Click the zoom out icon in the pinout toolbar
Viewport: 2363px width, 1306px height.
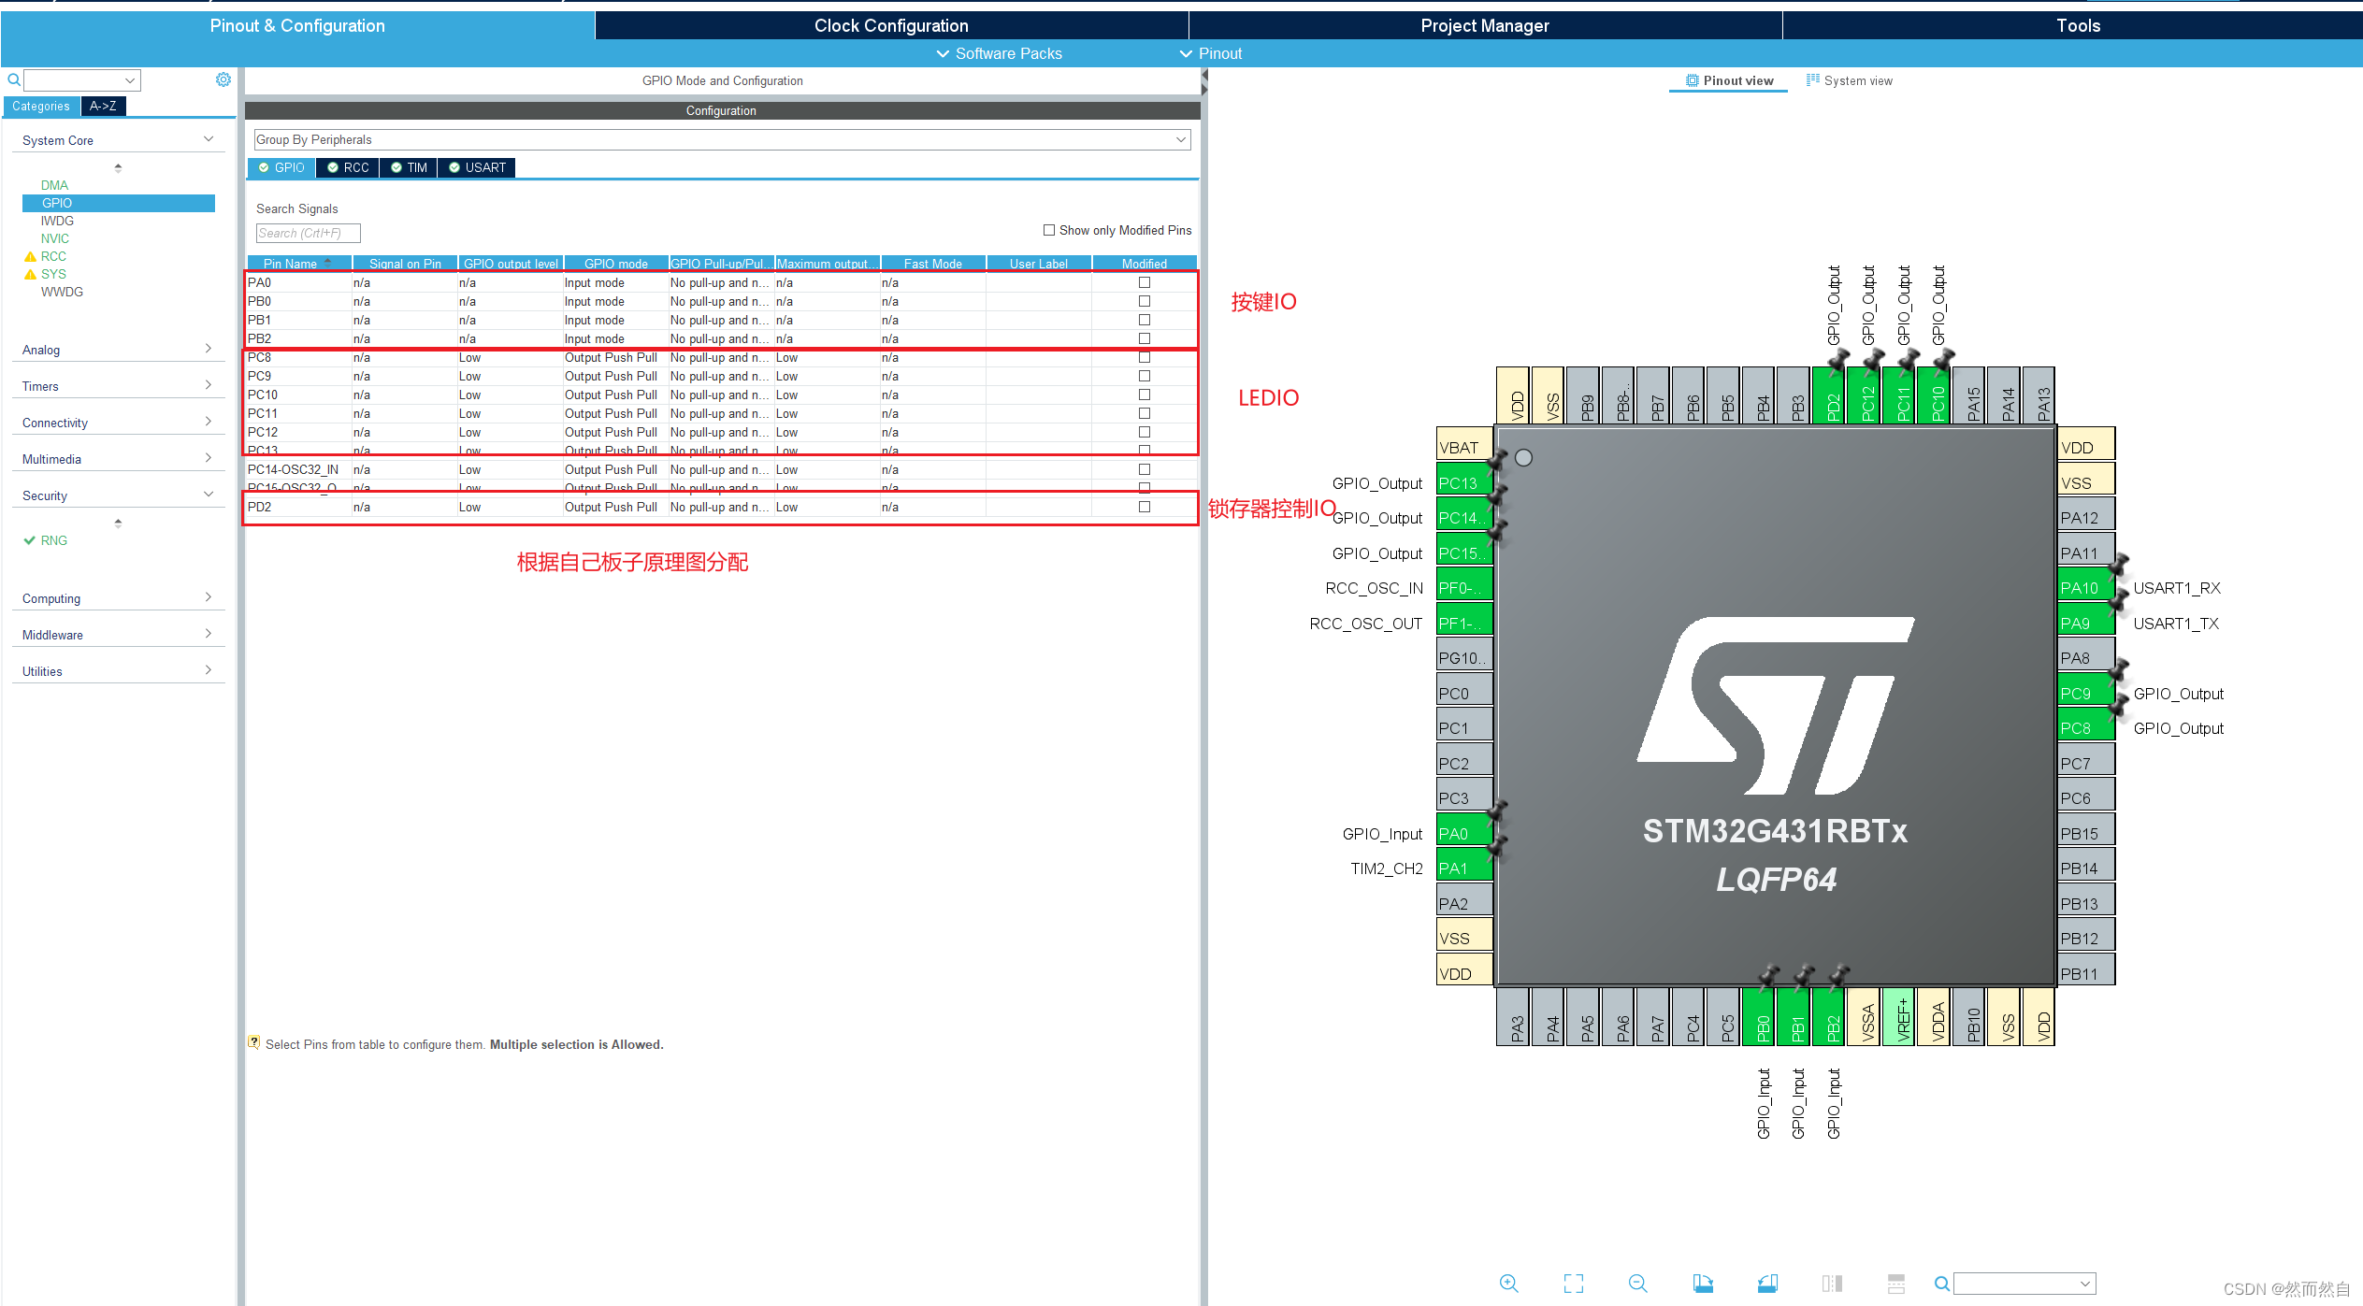click(x=1638, y=1283)
